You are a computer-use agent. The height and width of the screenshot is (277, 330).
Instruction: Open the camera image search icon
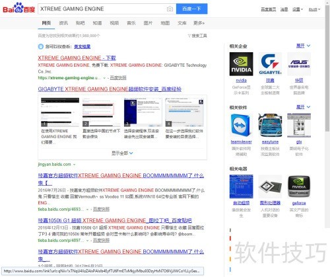170,9
